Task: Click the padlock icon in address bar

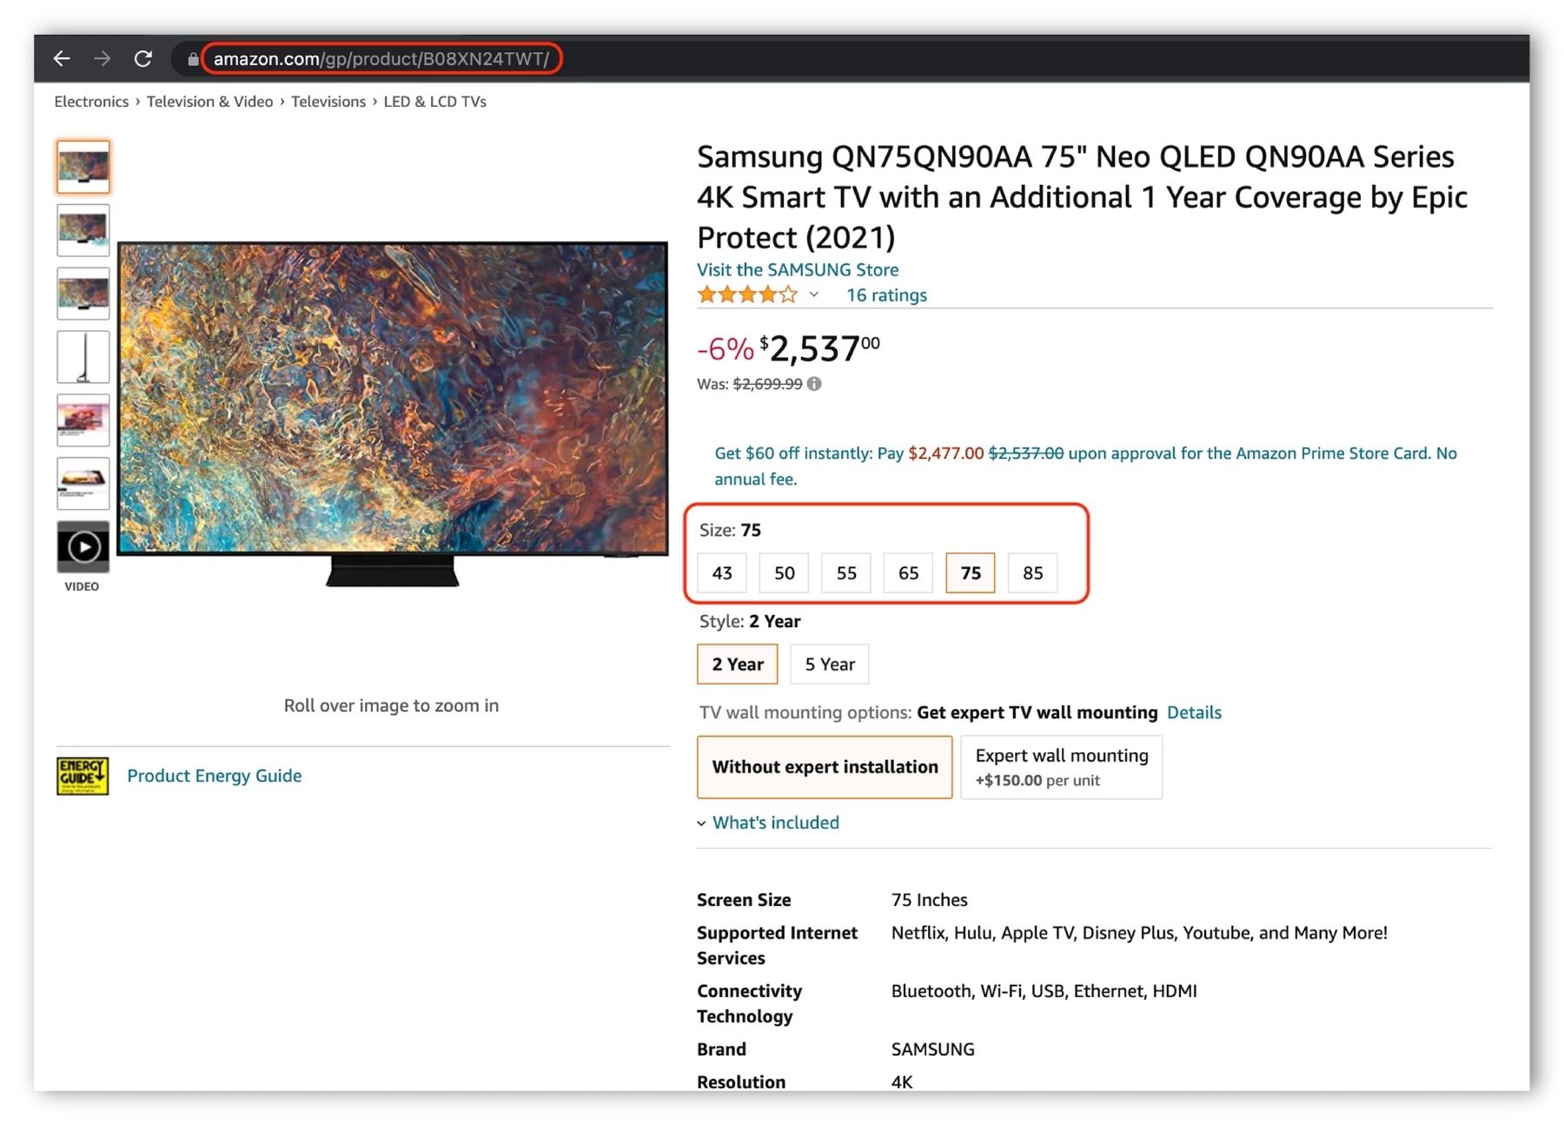Action: [193, 59]
